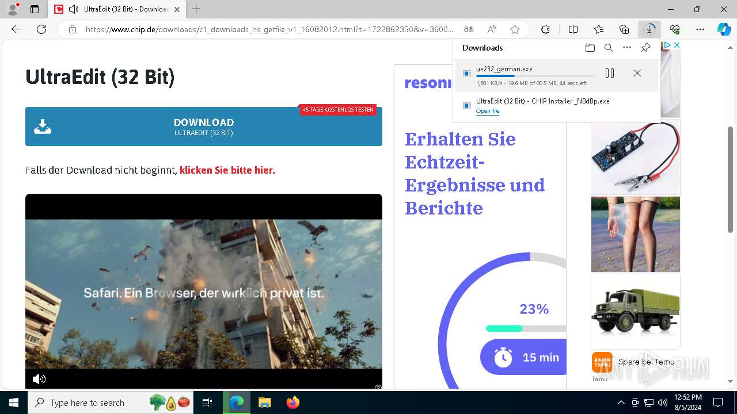
Task: Open File Explorer from the taskbar
Action: coord(264,402)
